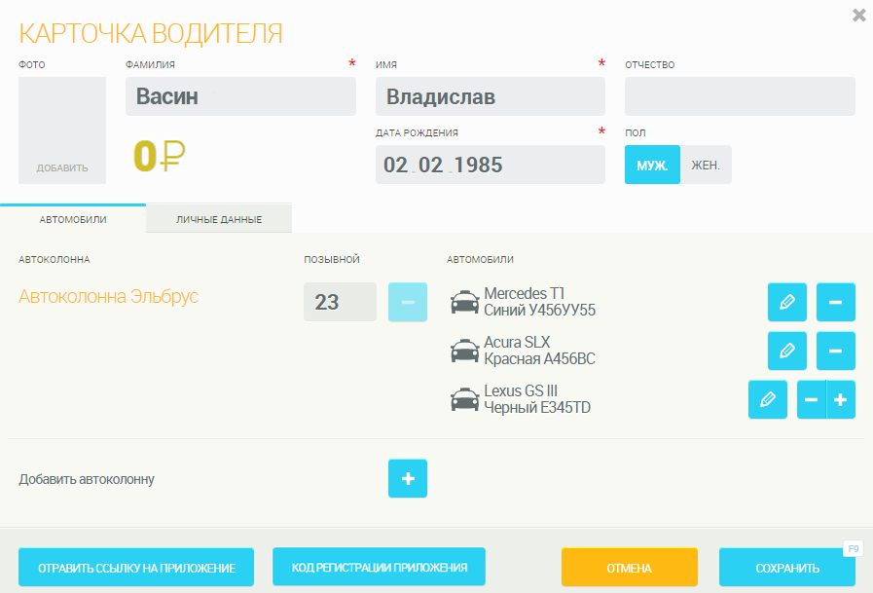Edit the Mercedes T1 car entry

click(786, 302)
